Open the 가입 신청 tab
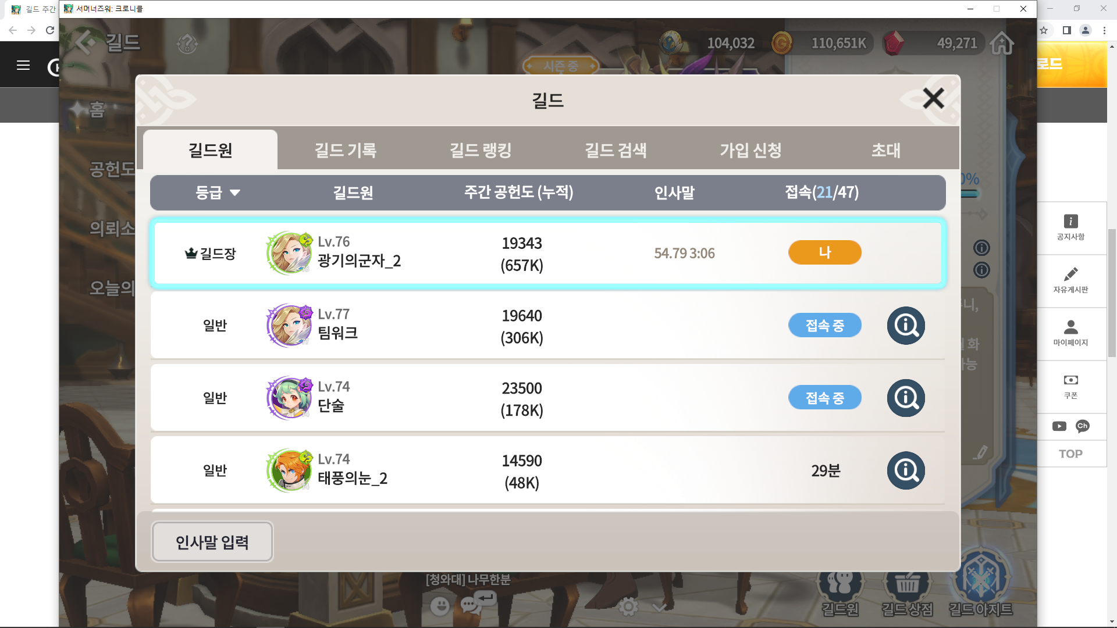Image resolution: width=1117 pixels, height=628 pixels. click(751, 150)
